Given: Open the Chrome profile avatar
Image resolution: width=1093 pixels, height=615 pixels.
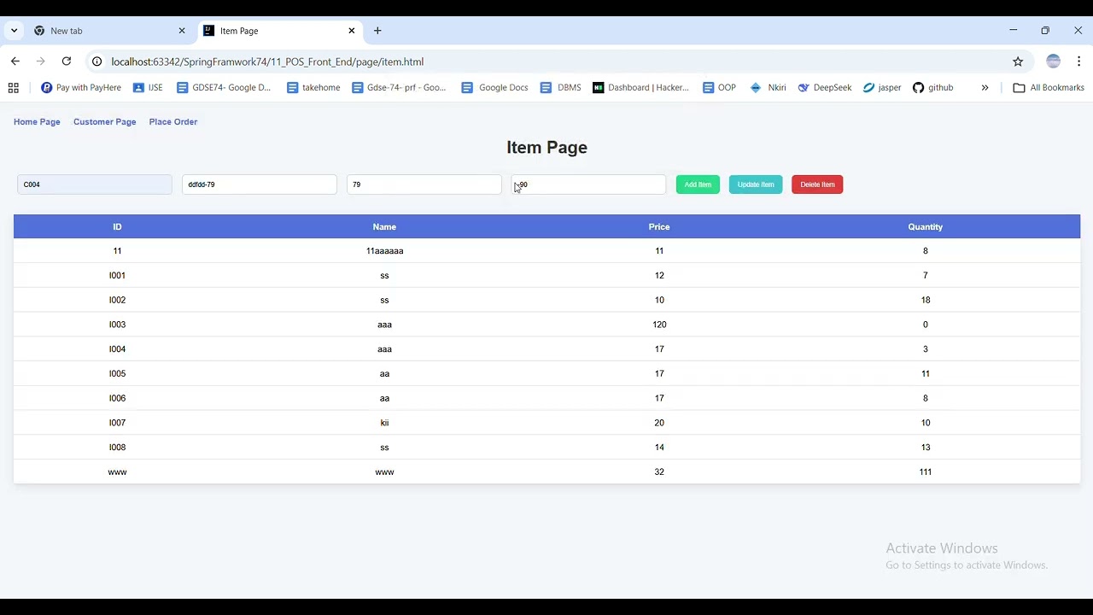Looking at the screenshot, I should 1053,61.
